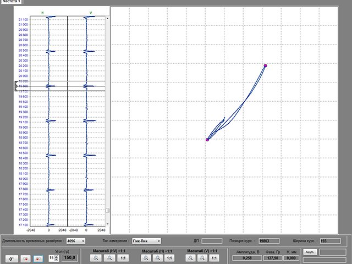Screen dimensions: 352x264
Task: Click the strip chart scrollbar up arrow
Action: (x=108, y=18)
